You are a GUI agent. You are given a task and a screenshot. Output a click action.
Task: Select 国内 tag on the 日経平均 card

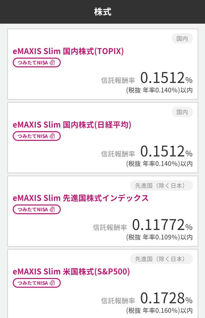(182, 112)
